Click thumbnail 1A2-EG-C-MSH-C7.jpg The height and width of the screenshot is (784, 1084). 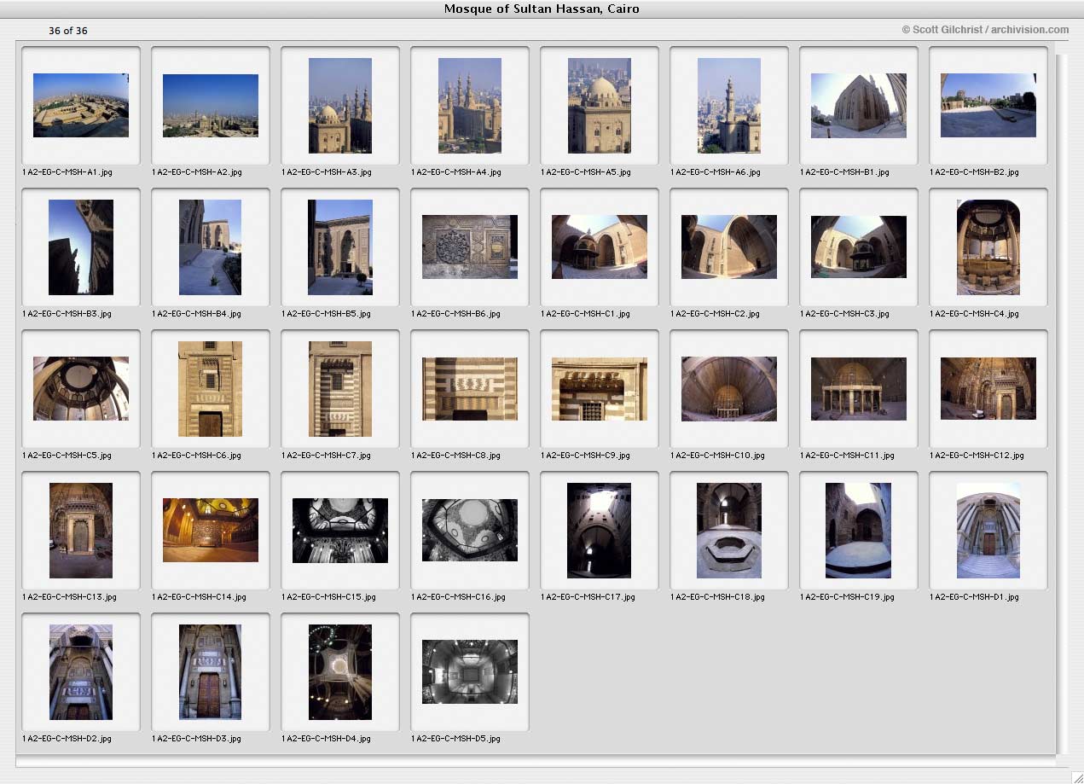point(340,389)
